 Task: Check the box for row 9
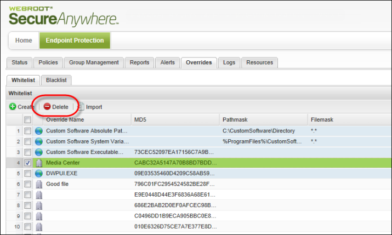[27, 216]
